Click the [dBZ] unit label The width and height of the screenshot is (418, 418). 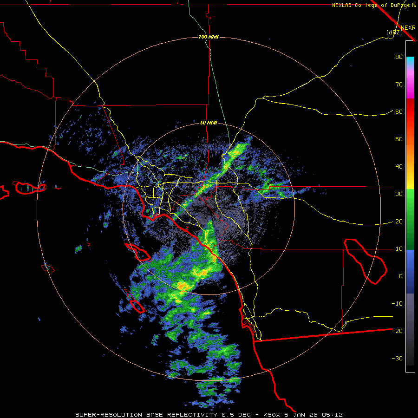(395, 32)
